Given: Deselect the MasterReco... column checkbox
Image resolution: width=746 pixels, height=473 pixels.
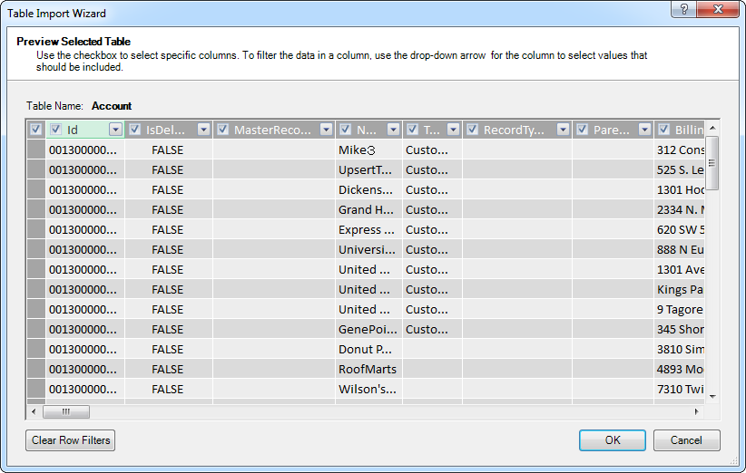Looking at the screenshot, I should 223,130.
